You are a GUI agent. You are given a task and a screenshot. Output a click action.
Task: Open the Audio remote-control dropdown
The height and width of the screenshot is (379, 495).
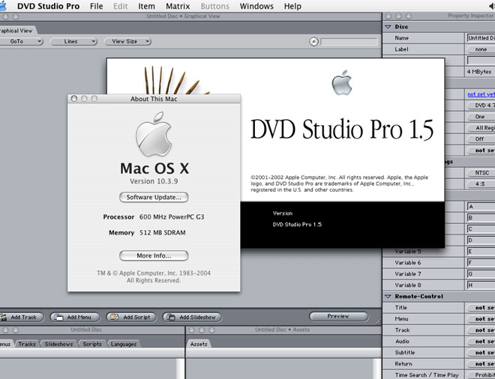[x=481, y=341]
